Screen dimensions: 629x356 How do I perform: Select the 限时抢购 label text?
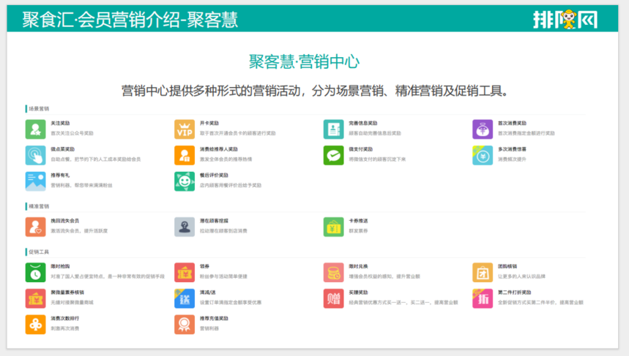(60, 267)
